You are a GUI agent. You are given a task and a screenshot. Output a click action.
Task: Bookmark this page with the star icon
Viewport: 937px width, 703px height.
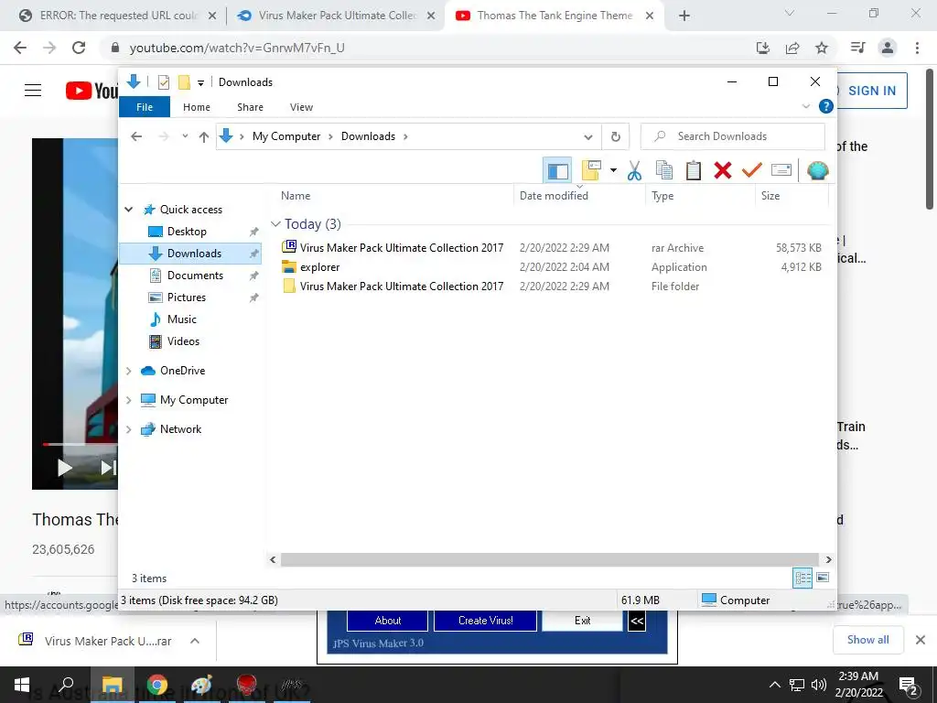[822, 48]
